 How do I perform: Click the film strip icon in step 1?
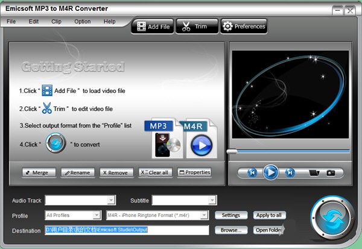[x=47, y=90]
